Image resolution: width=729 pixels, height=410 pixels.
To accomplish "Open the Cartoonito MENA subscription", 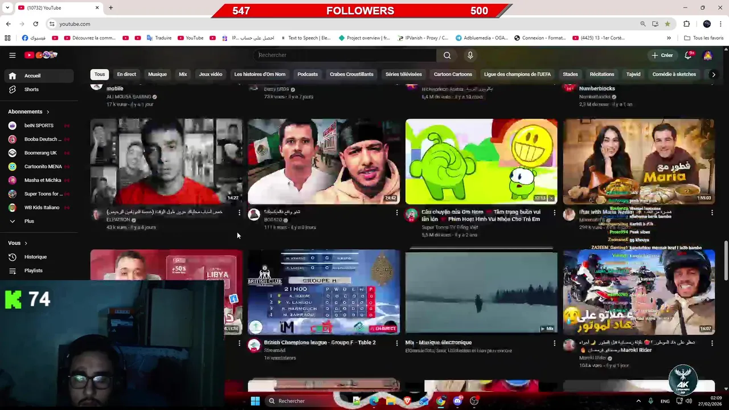I will (39, 166).
